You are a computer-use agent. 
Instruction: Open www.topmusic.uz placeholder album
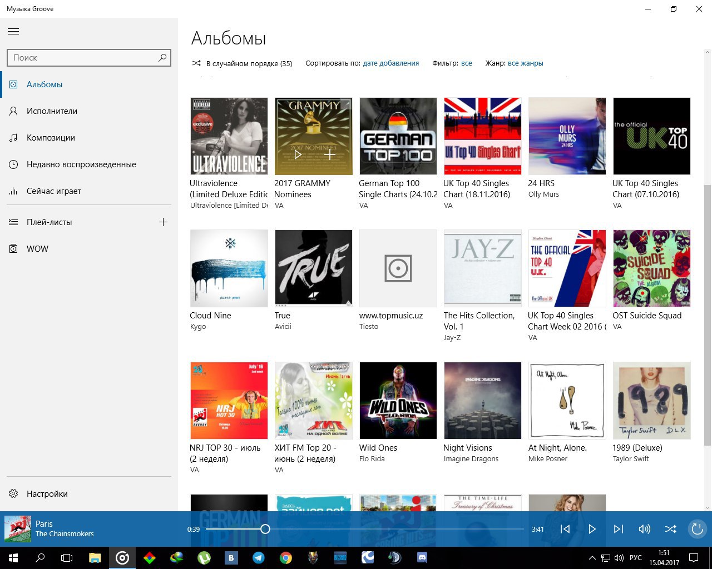[398, 268]
